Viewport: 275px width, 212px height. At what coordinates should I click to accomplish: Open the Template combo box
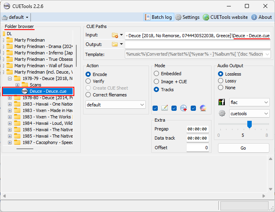[x=198, y=54]
